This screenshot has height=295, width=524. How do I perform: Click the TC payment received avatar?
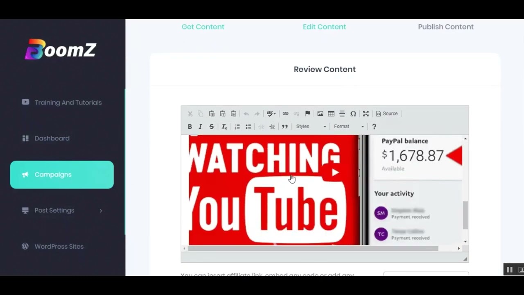pyautogui.click(x=381, y=234)
